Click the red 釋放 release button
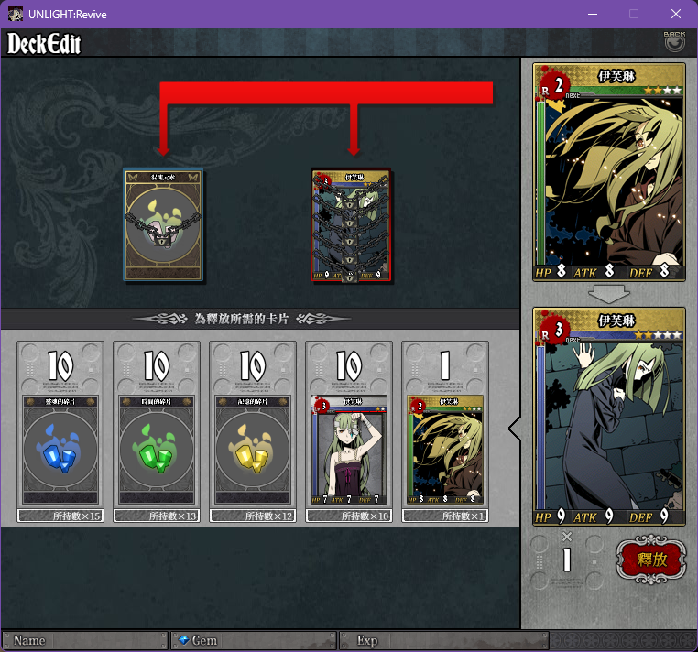Screen dimensions: 698x652 [x=650, y=560]
